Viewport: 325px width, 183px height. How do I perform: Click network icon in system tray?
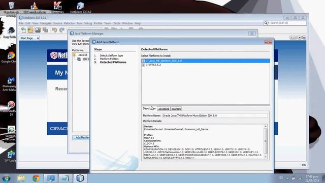coord(300,178)
